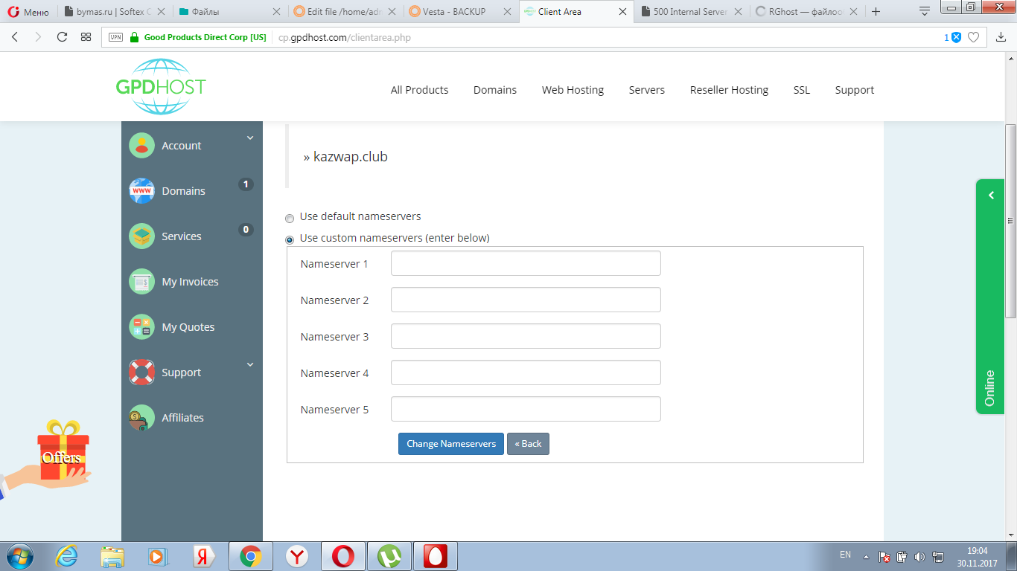Select Use custom nameservers radio button
Viewport: 1017px width, 571px height.
pyautogui.click(x=290, y=240)
